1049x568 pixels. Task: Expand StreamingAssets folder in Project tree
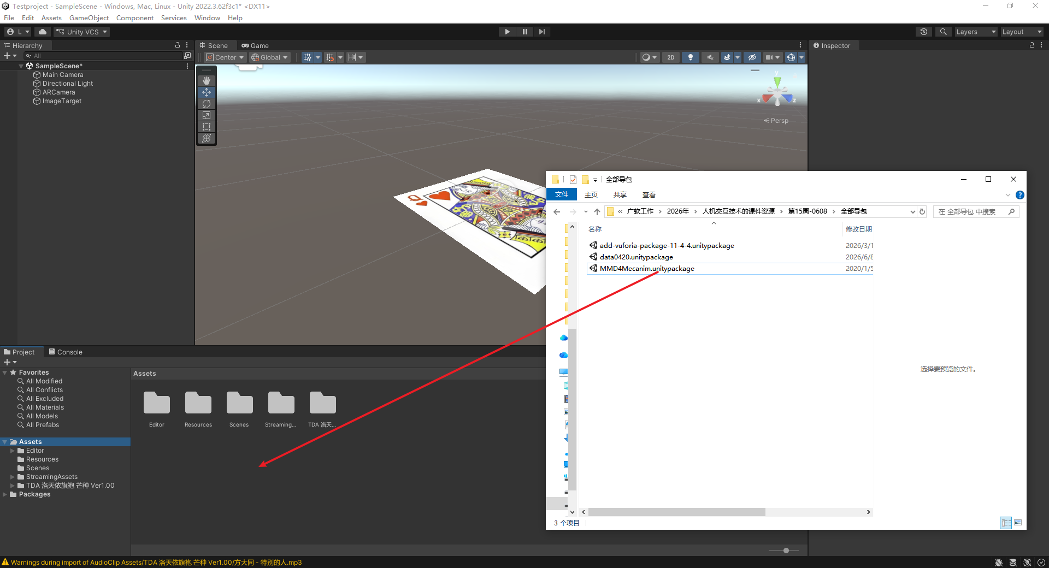13,477
